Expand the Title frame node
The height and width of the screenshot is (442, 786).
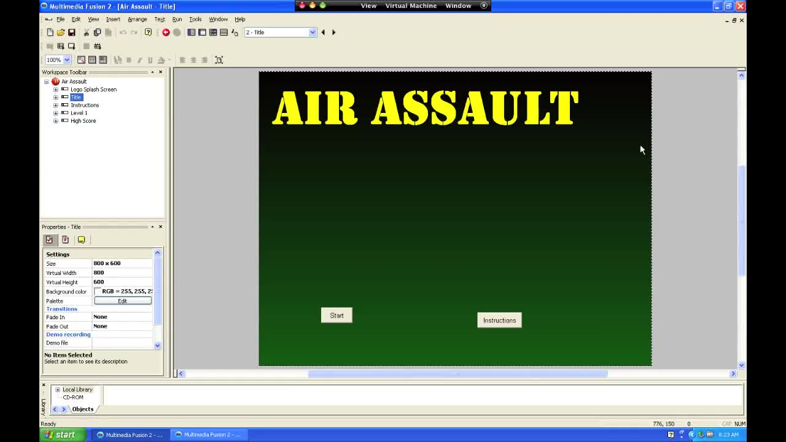(x=56, y=97)
